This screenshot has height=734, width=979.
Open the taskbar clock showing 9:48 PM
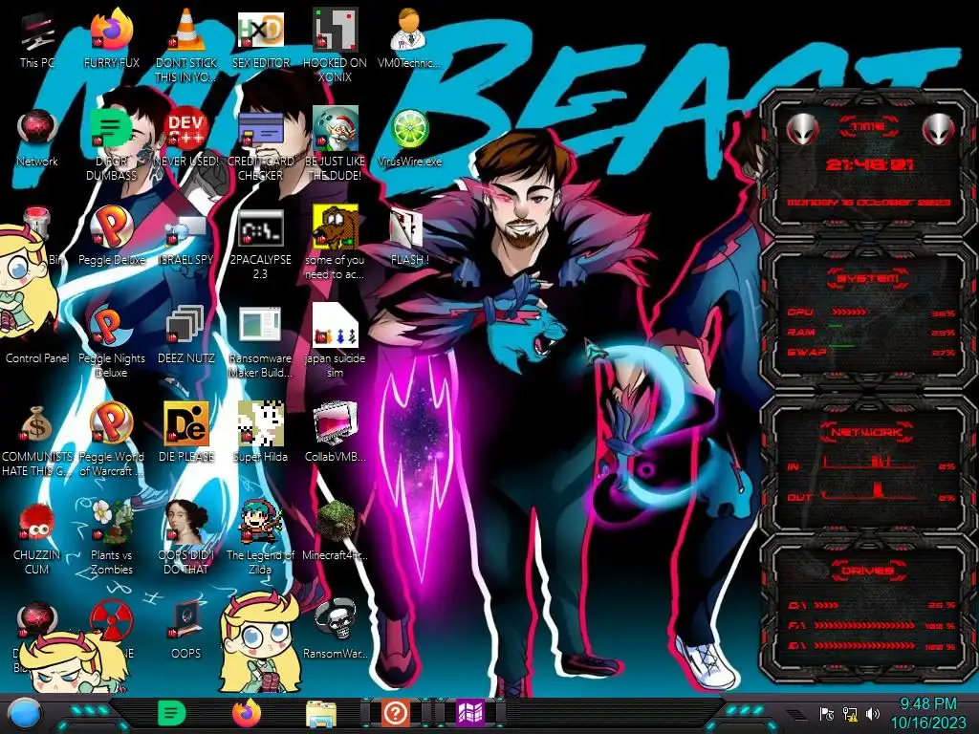(927, 713)
